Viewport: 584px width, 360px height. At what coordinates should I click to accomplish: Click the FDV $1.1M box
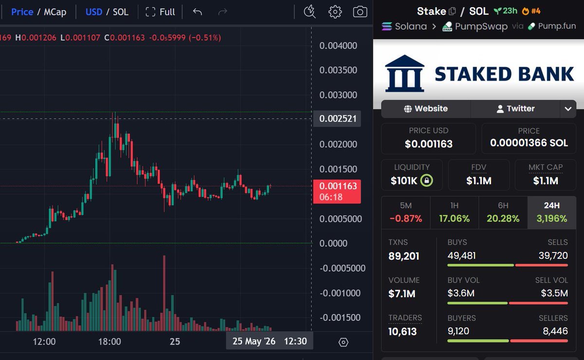coord(479,175)
